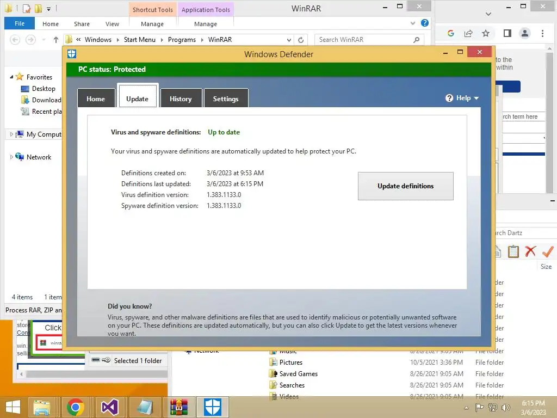Open File Explorer from the taskbar

tap(41, 407)
